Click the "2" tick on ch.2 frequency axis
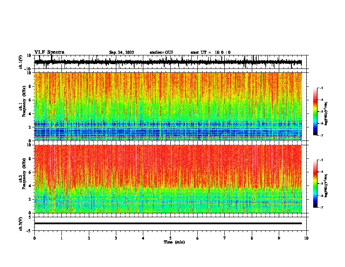 [30, 199]
